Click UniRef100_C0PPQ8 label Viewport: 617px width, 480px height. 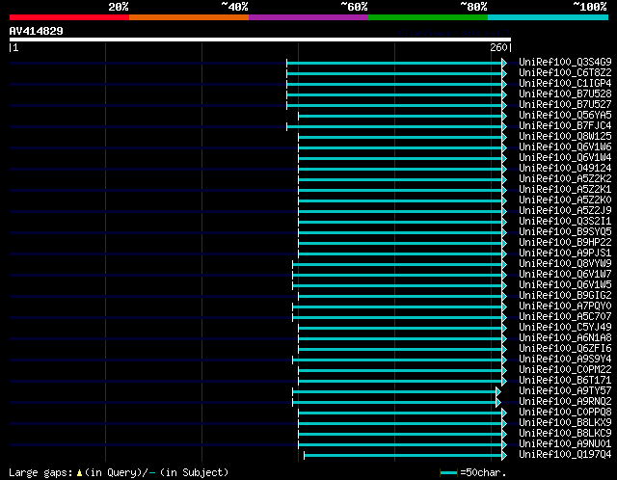click(565, 413)
